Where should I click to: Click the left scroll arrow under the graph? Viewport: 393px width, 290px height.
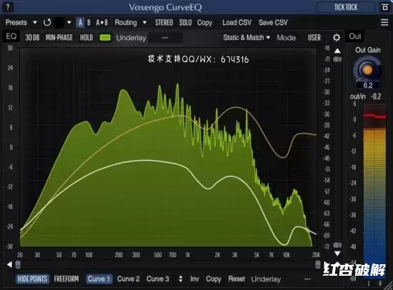click(x=9, y=264)
